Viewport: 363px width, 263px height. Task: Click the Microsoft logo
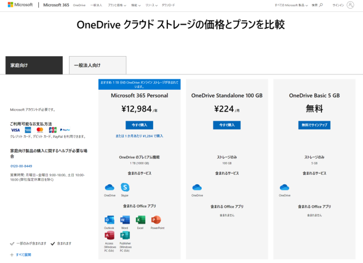[x=20, y=5]
